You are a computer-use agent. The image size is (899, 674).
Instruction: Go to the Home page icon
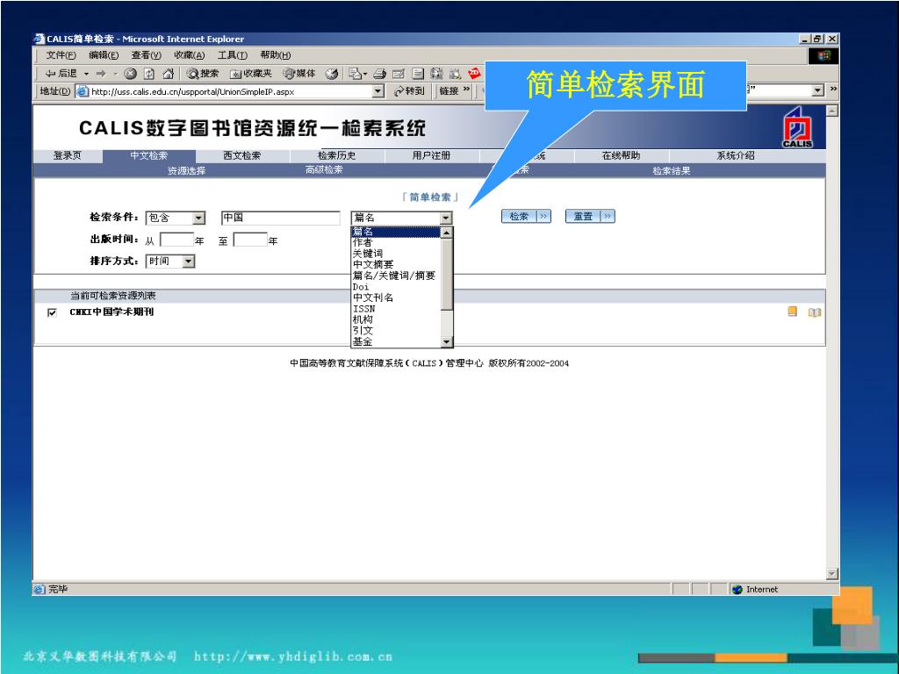(x=168, y=74)
